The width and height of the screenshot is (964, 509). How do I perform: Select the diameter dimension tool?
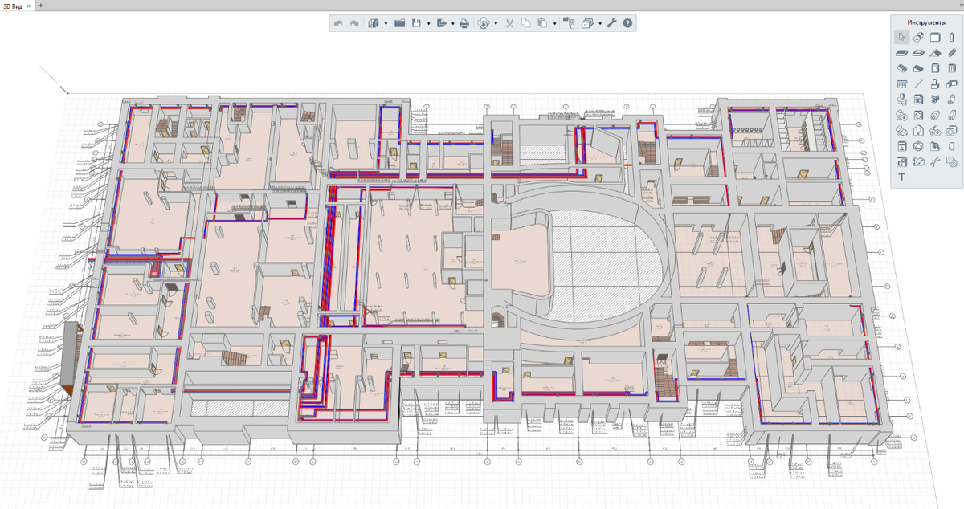click(918, 161)
